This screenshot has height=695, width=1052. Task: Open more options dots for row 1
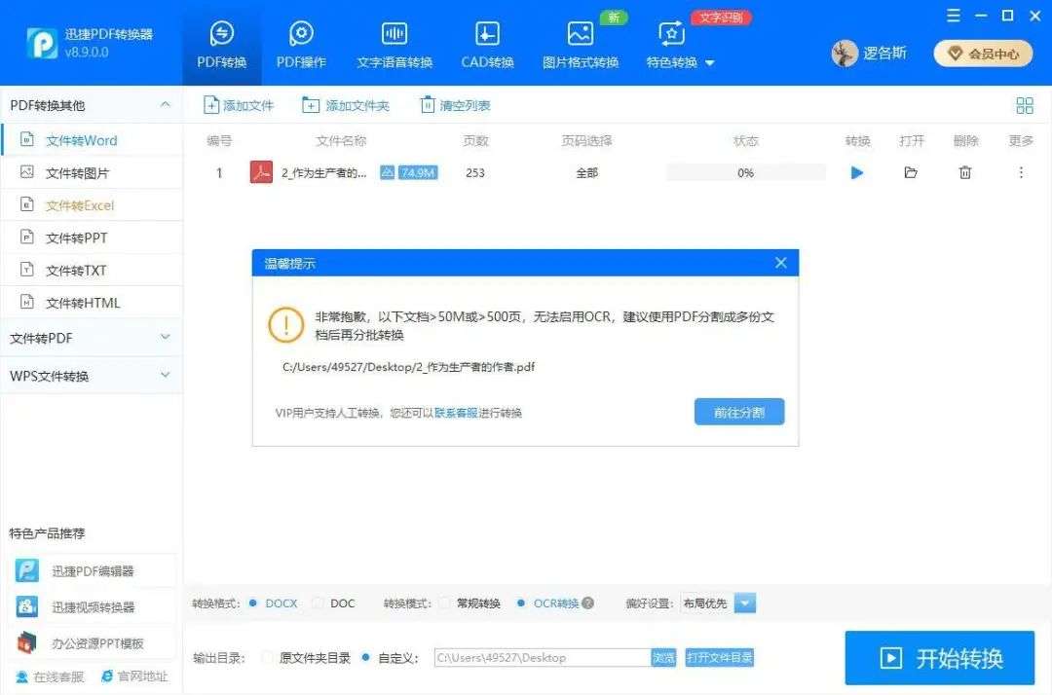click(1021, 173)
